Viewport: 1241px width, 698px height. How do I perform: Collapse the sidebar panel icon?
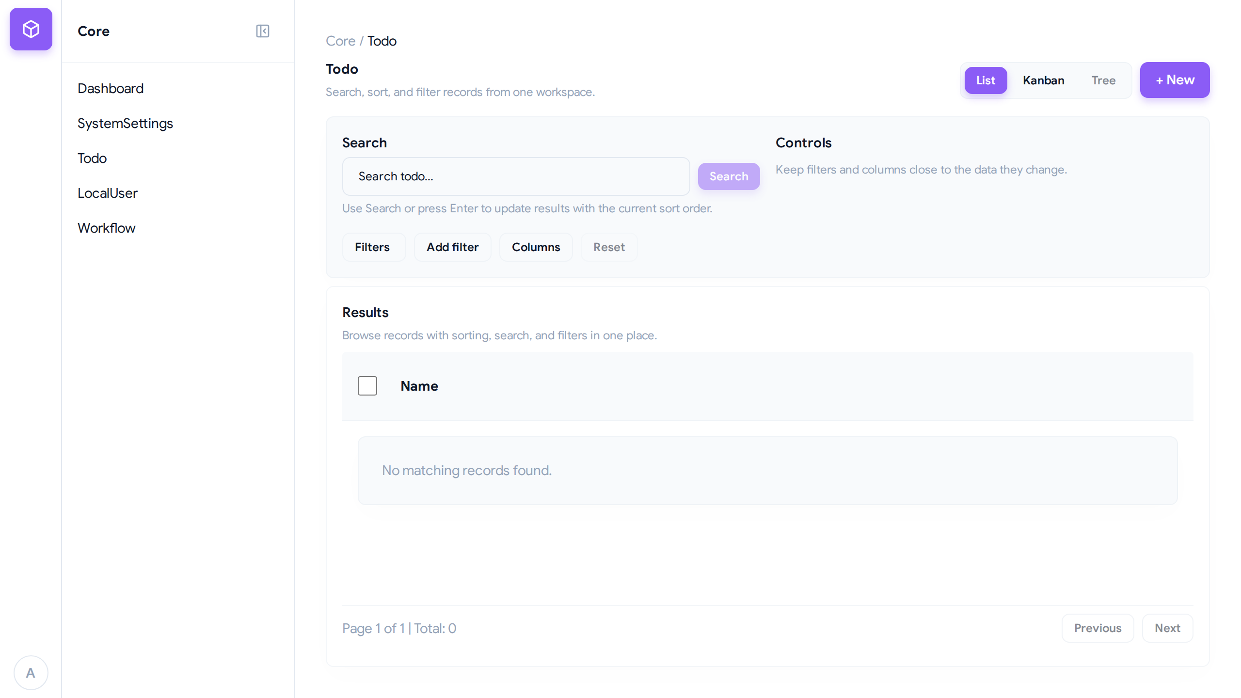click(x=263, y=31)
